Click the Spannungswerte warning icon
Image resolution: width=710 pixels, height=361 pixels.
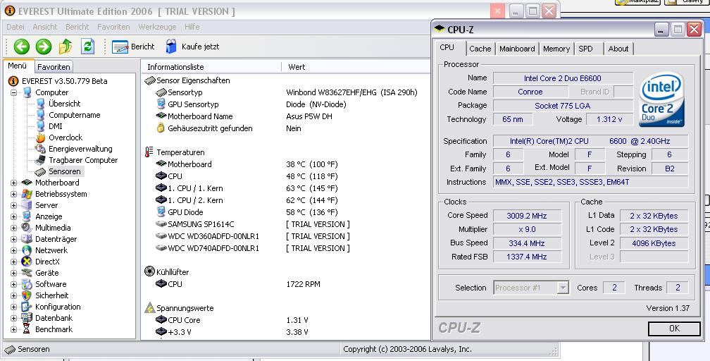click(150, 308)
